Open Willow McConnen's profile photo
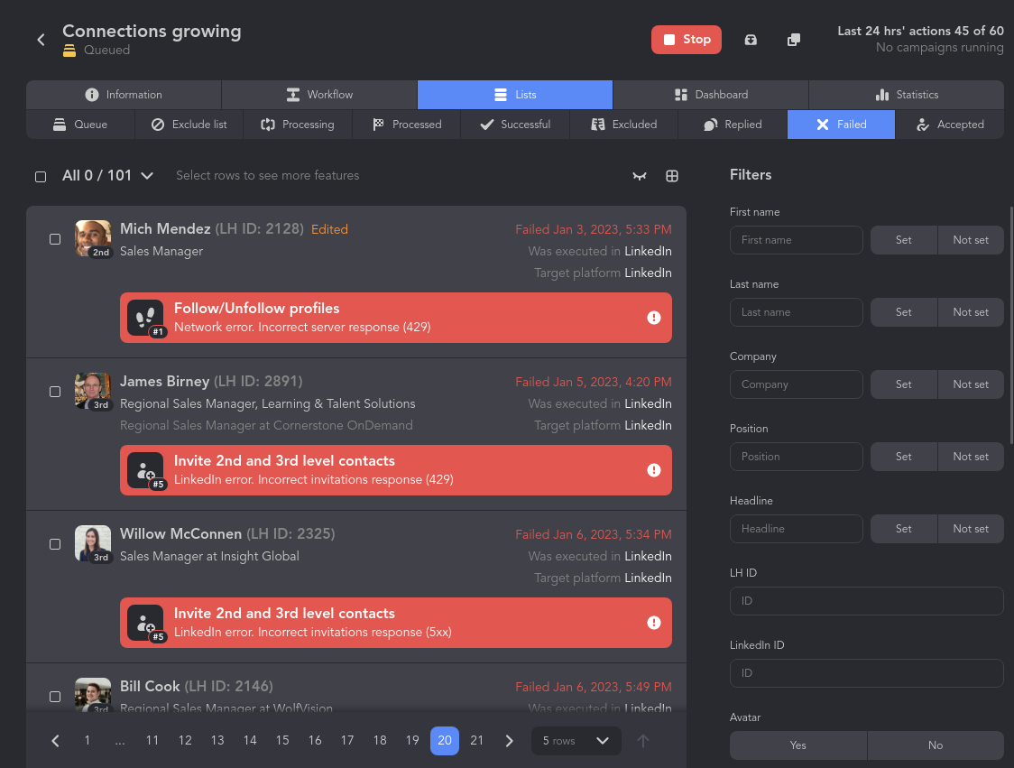The image size is (1014, 768). [x=93, y=543]
